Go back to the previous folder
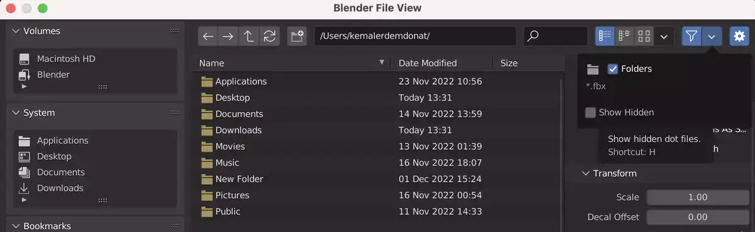The image size is (755, 232). pyautogui.click(x=208, y=36)
